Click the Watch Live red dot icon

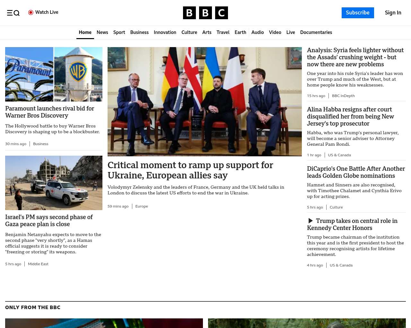tap(31, 12)
